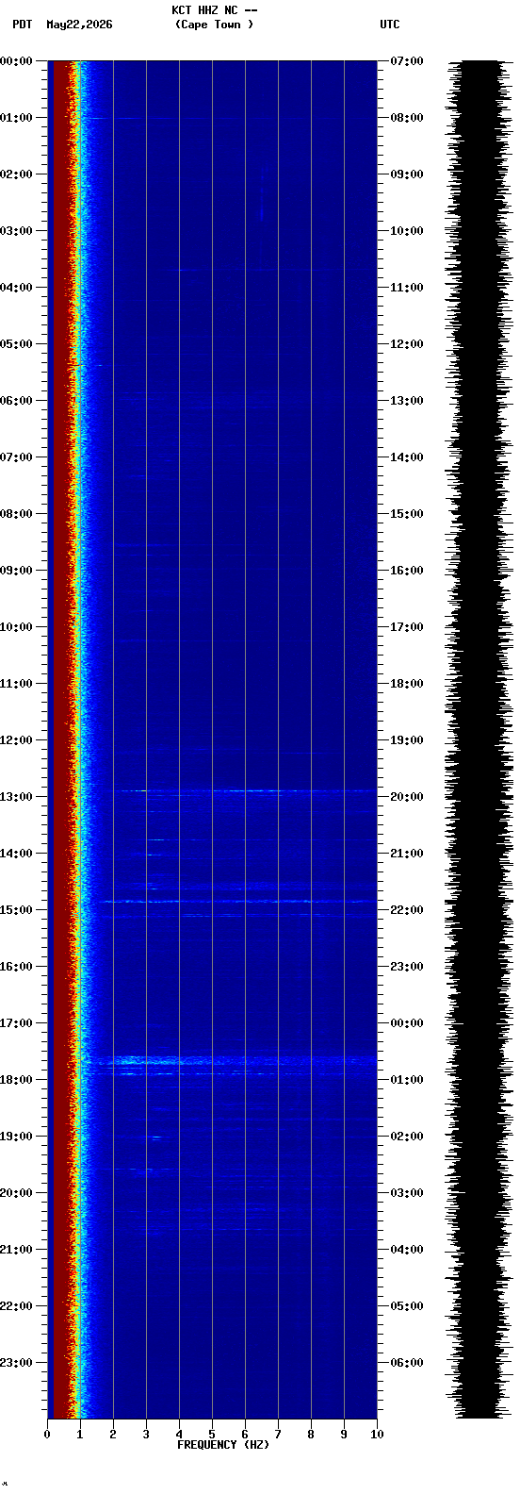Click inside the colored spectrogram plot

click(212, 739)
